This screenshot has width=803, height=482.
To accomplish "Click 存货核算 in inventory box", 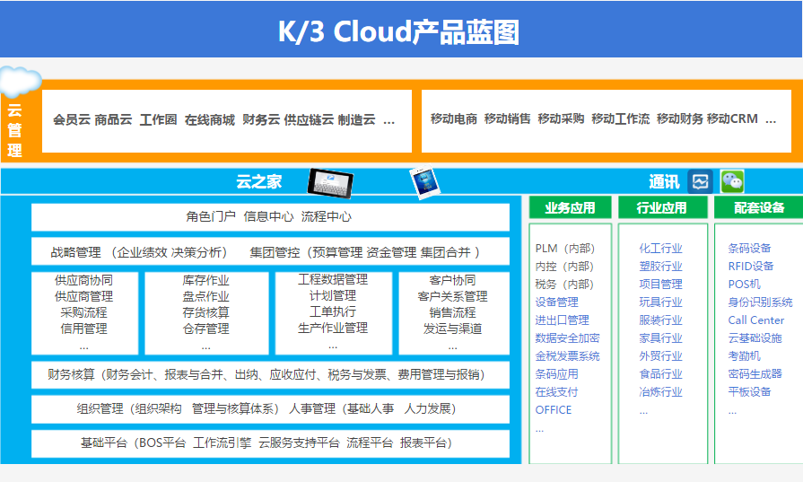I will [205, 312].
